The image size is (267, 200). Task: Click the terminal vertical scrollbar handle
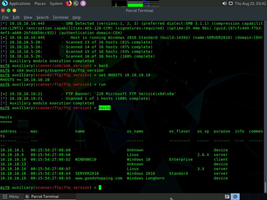265,187
